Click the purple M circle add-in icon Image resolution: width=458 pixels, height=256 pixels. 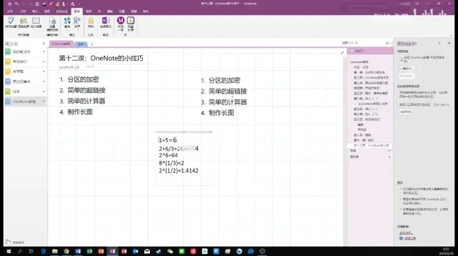pos(121,20)
